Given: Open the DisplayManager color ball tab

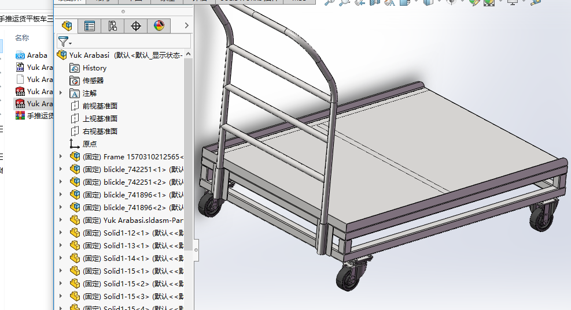Looking at the screenshot, I should [159, 26].
